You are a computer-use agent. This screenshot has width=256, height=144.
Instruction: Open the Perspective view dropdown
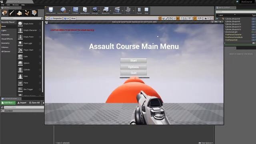tap(56, 18)
